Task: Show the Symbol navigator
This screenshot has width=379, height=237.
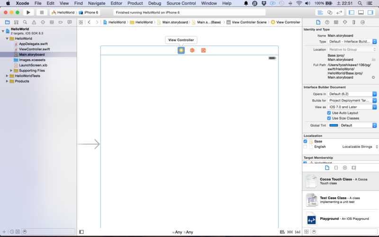Action: tap(16, 22)
